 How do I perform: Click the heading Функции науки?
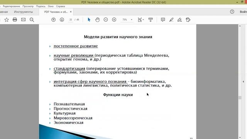[x=118, y=95]
